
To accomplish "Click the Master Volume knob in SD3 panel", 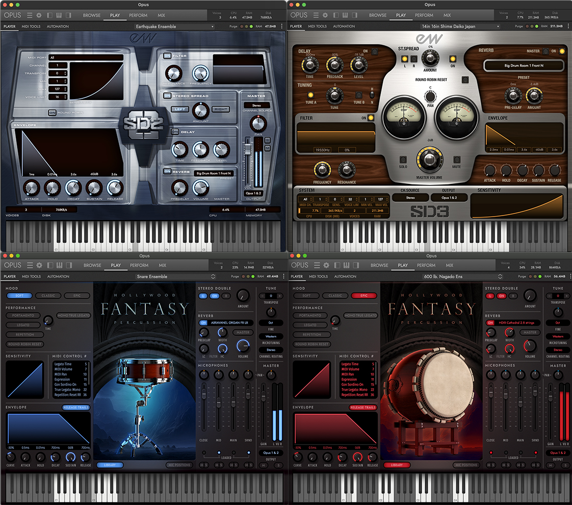I will (429, 160).
